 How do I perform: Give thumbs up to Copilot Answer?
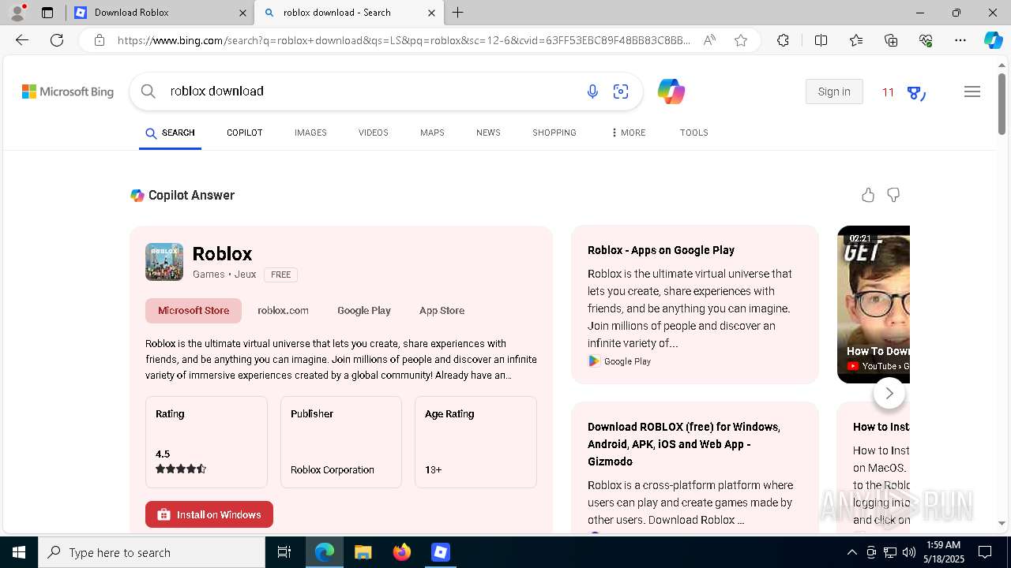868,195
